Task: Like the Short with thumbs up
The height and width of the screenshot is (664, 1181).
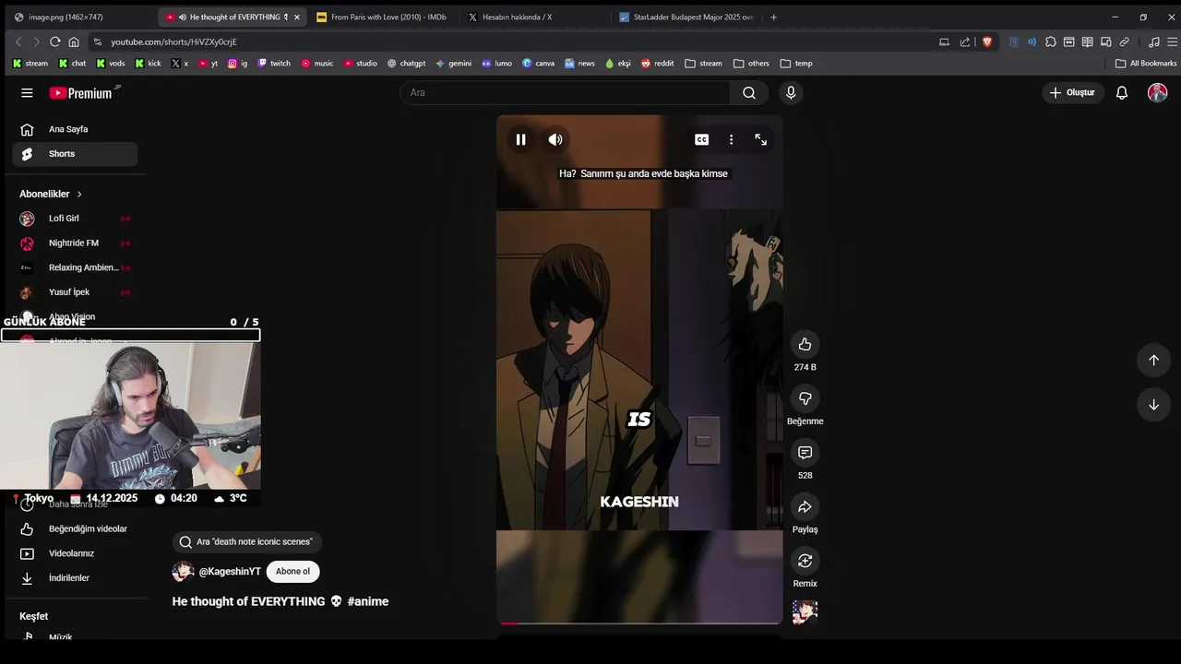Action: click(x=805, y=344)
